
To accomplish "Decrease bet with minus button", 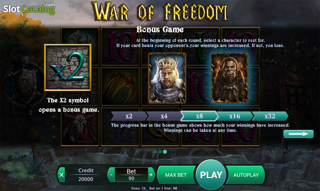I will coord(111,175).
